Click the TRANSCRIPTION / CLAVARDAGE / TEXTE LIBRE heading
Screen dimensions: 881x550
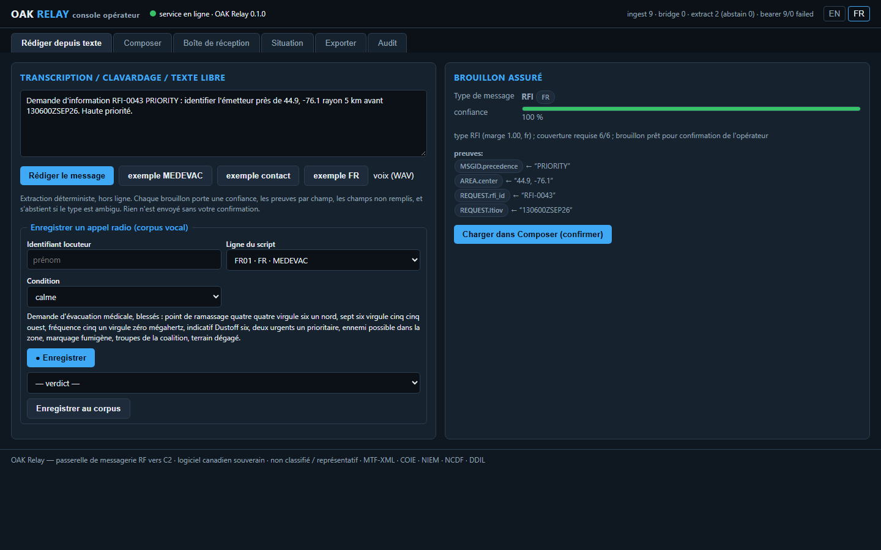[122, 78]
